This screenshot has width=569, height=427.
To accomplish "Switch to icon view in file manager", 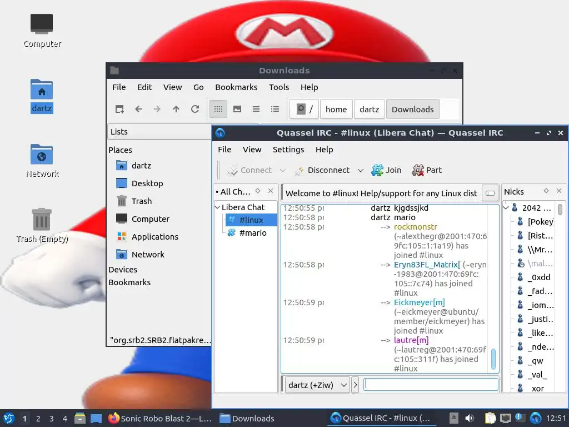I will click(218, 109).
